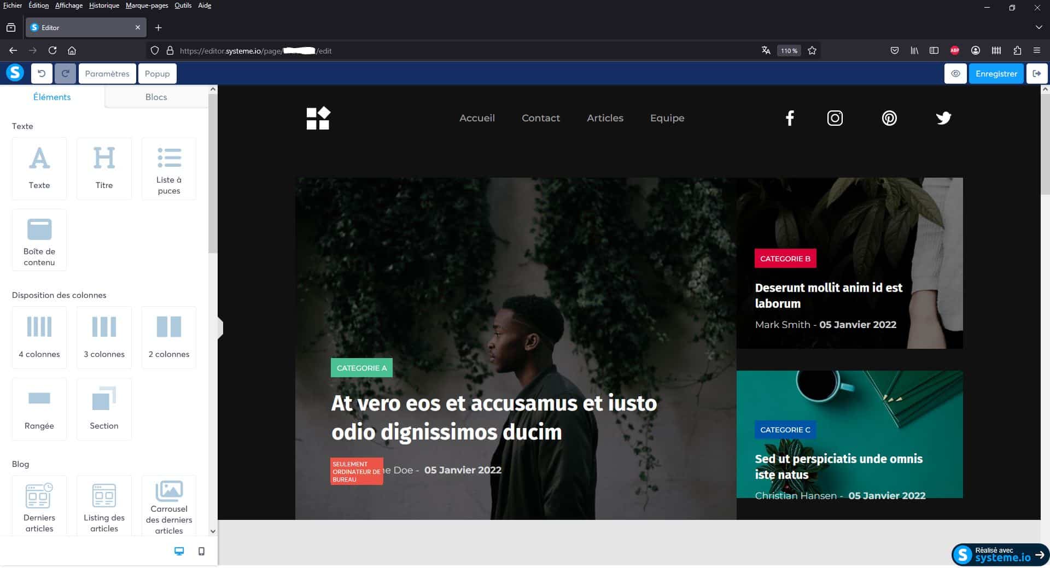Click the Accueil navigation link
Viewport: 1050px width, 568px height.
[x=477, y=118]
